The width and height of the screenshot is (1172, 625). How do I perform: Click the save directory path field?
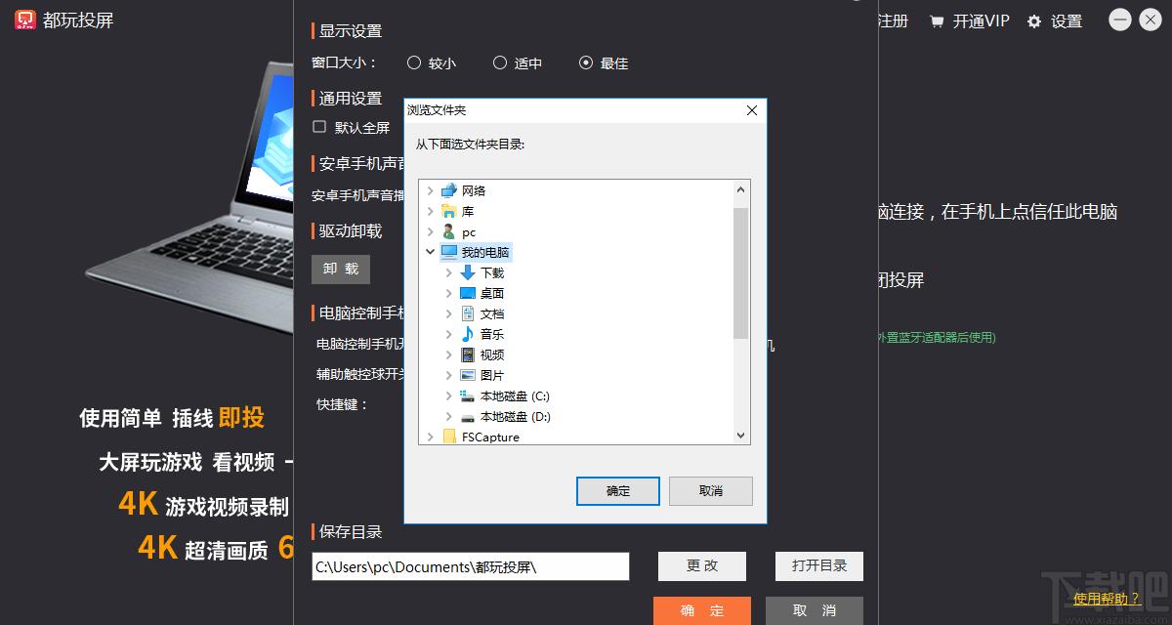471,566
